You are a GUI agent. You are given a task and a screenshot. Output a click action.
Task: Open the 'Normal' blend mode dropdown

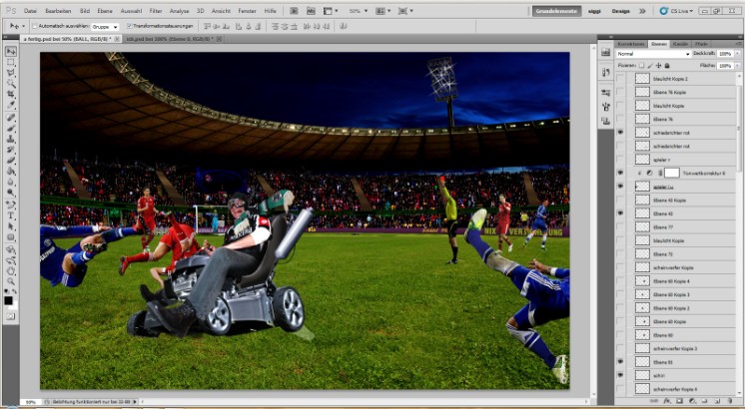click(652, 54)
